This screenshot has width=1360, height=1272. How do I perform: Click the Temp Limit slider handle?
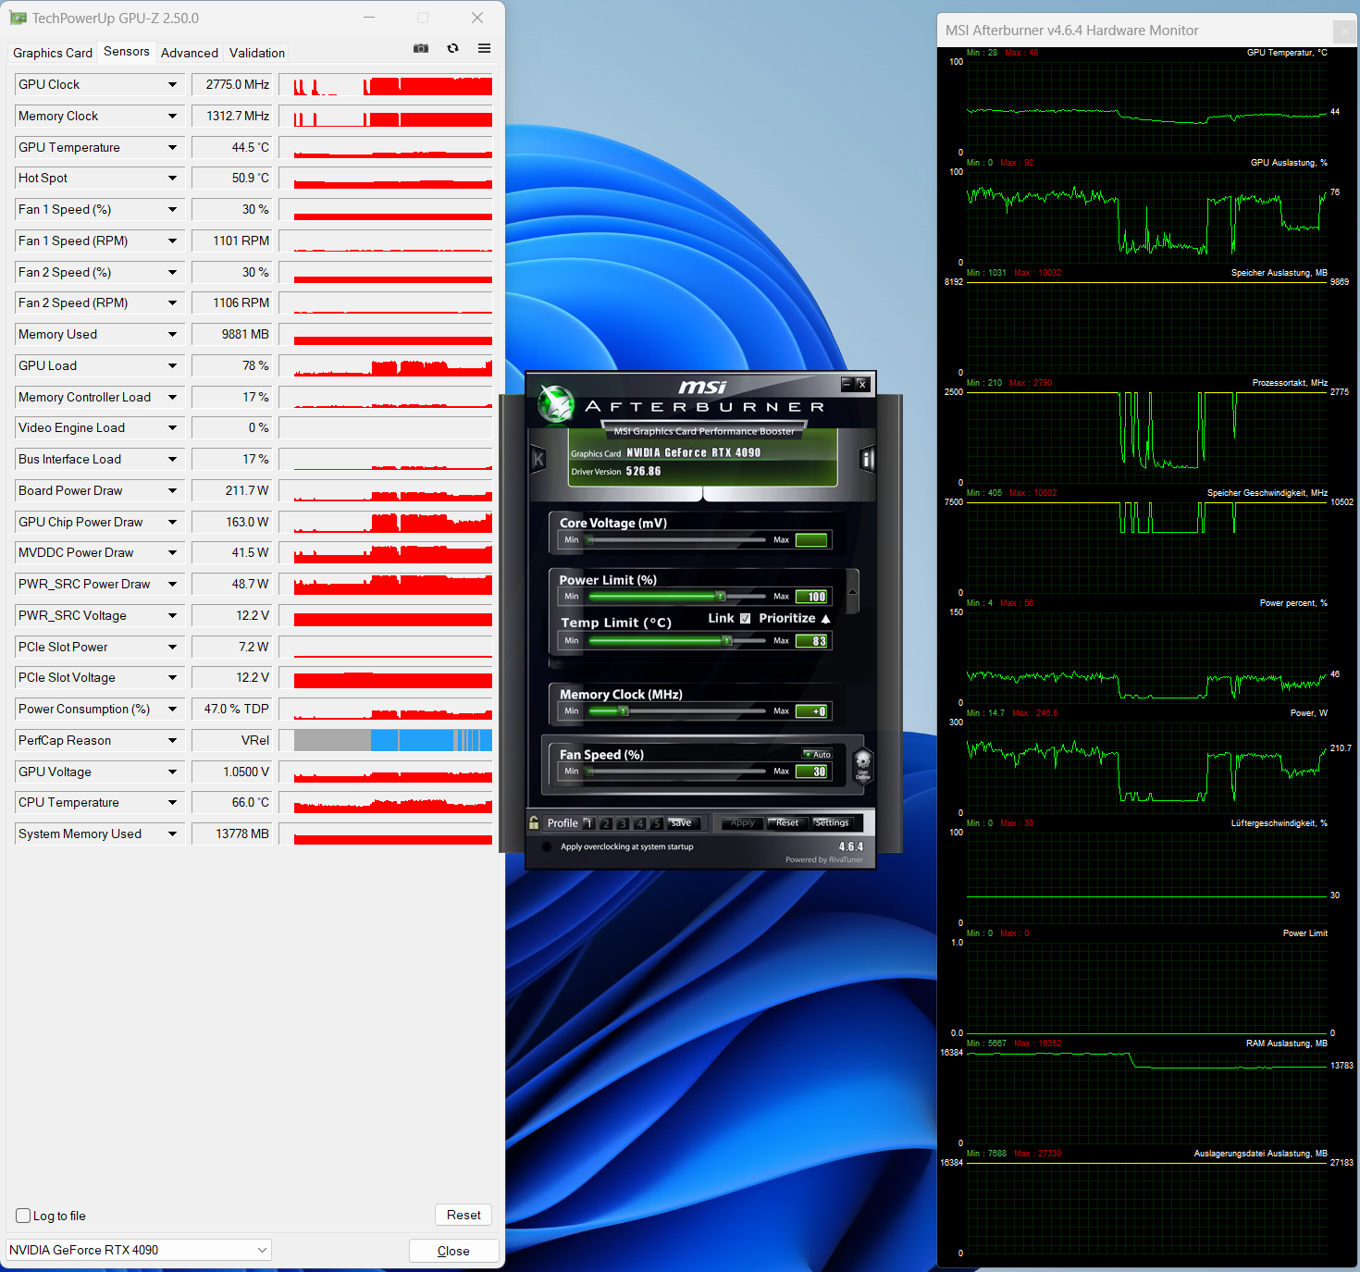coord(727,640)
